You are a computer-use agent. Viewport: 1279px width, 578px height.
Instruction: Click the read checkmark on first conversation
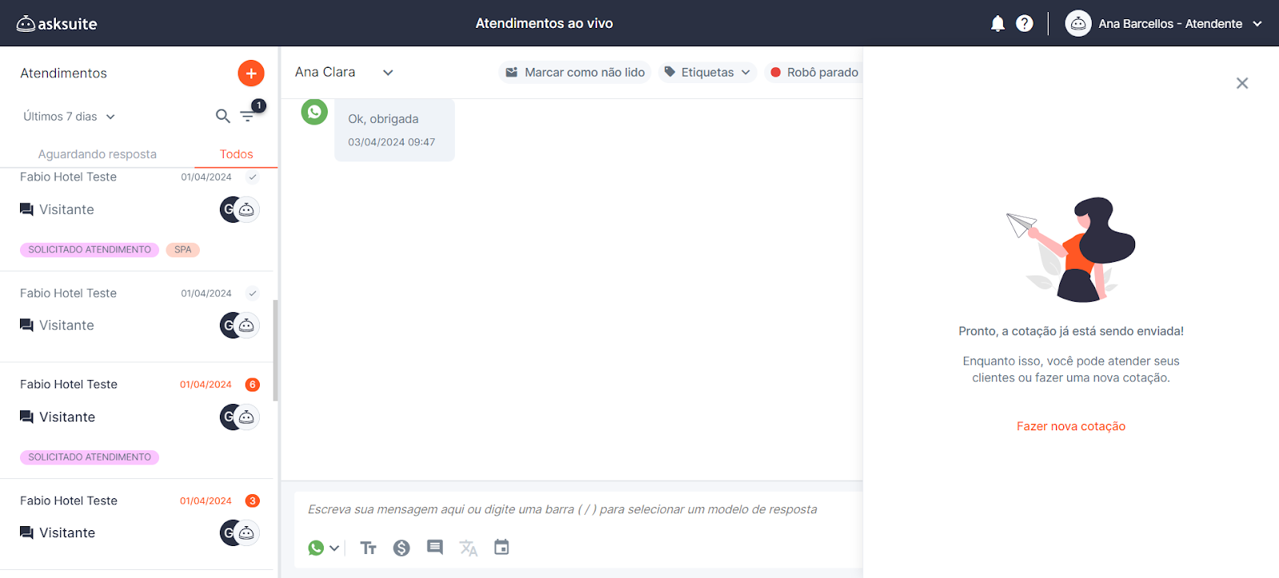[253, 177]
